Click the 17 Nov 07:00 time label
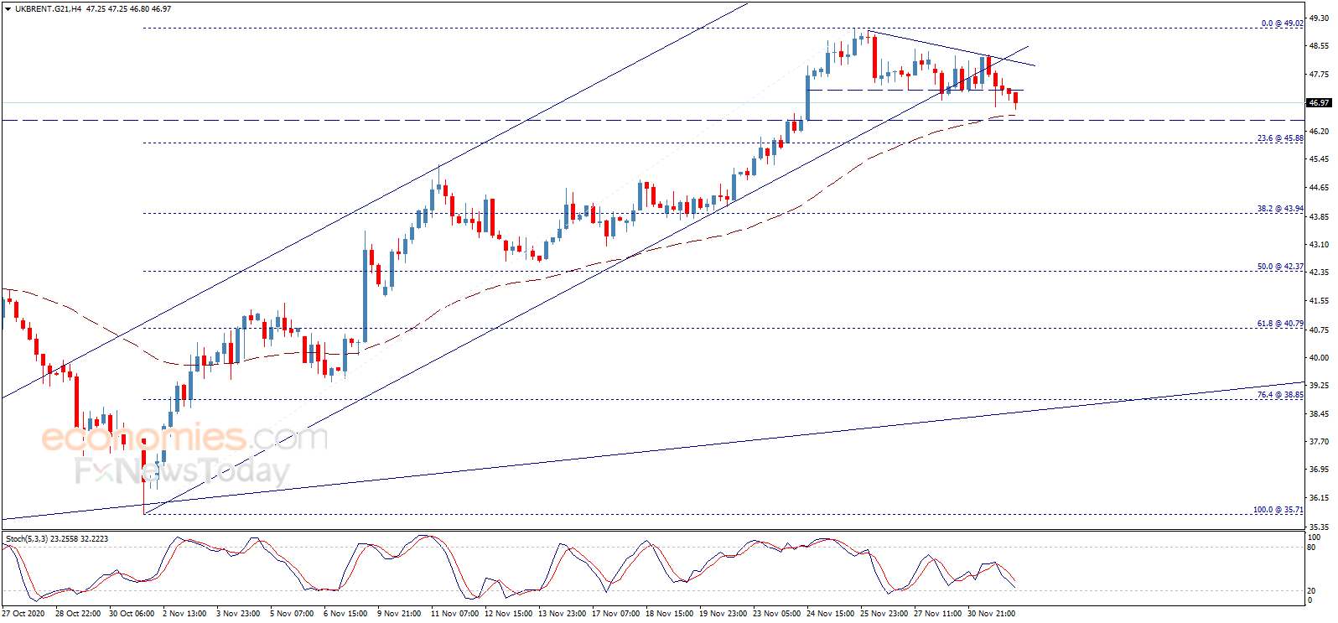The image size is (1338, 623). (x=615, y=614)
